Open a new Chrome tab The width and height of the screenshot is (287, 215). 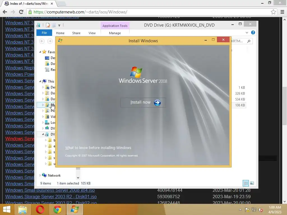62,3
